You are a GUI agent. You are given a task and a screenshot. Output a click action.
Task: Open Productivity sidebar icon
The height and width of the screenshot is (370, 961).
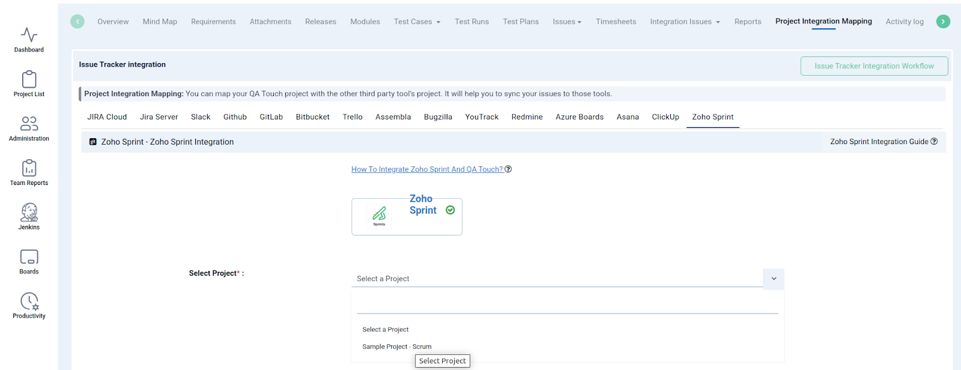point(29,306)
